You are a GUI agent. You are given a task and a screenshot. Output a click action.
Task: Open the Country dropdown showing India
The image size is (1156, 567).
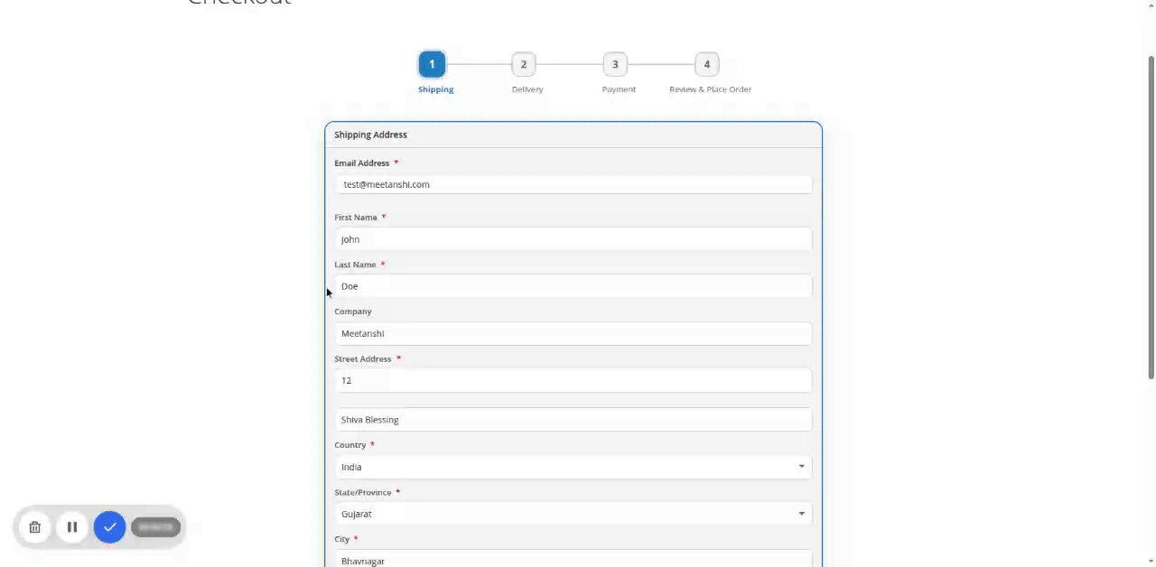[573, 467]
